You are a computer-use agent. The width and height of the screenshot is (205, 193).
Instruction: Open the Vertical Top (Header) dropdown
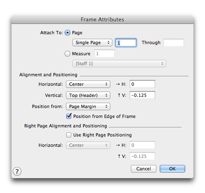pyautogui.click(x=88, y=95)
